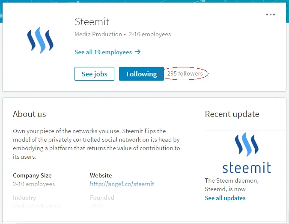Expand the faded Founded section

(102, 198)
